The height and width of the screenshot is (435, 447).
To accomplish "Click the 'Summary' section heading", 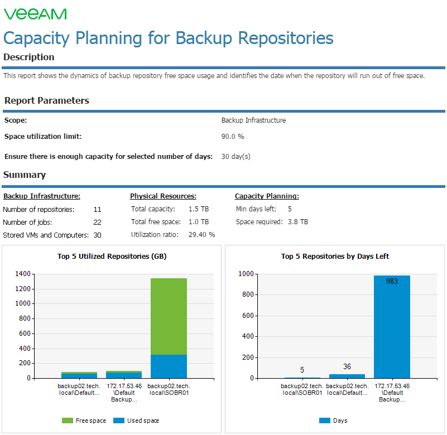I will (x=25, y=175).
